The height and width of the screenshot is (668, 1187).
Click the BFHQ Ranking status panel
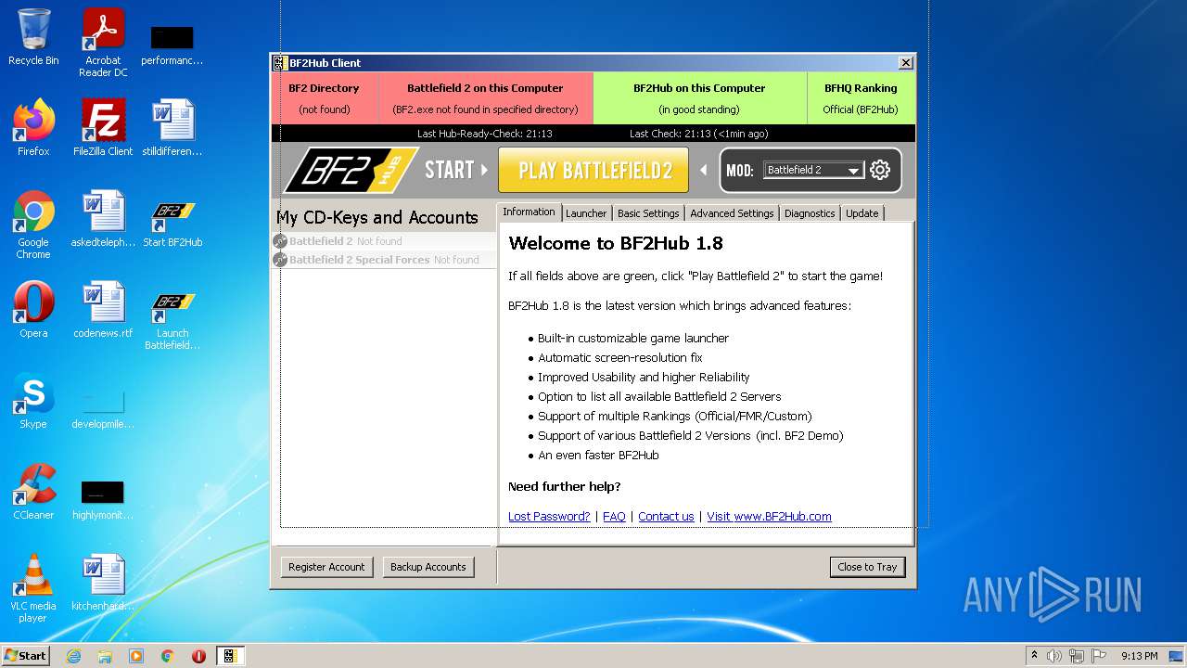coord(861,98)
